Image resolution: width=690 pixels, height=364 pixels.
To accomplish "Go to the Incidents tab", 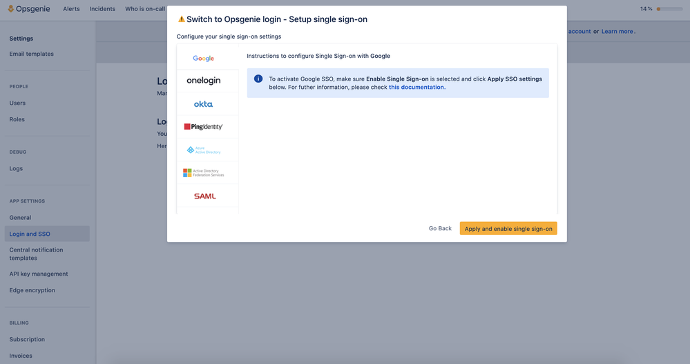I will [x=102, y=9].
